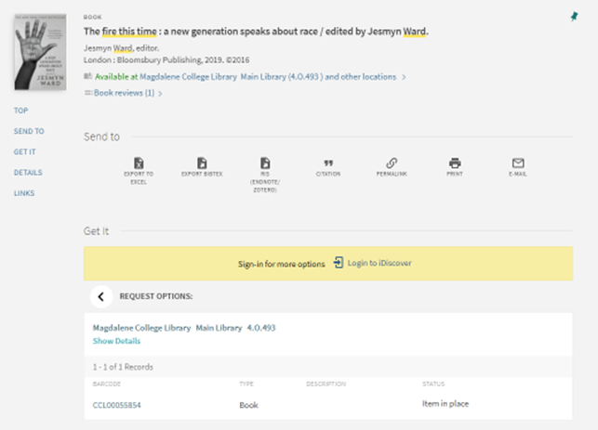Pin this record with the pushpin icon

coord(573,17)
